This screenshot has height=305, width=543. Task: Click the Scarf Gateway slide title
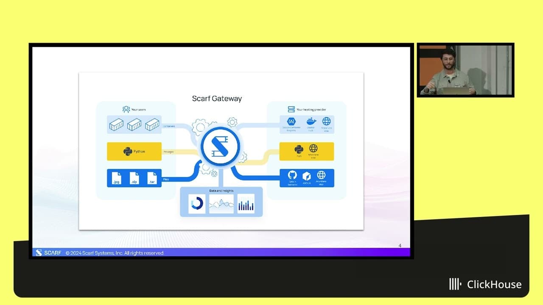(217, 98)
